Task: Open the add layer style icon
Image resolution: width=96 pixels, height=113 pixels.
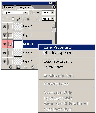Action: coord(11,67)
